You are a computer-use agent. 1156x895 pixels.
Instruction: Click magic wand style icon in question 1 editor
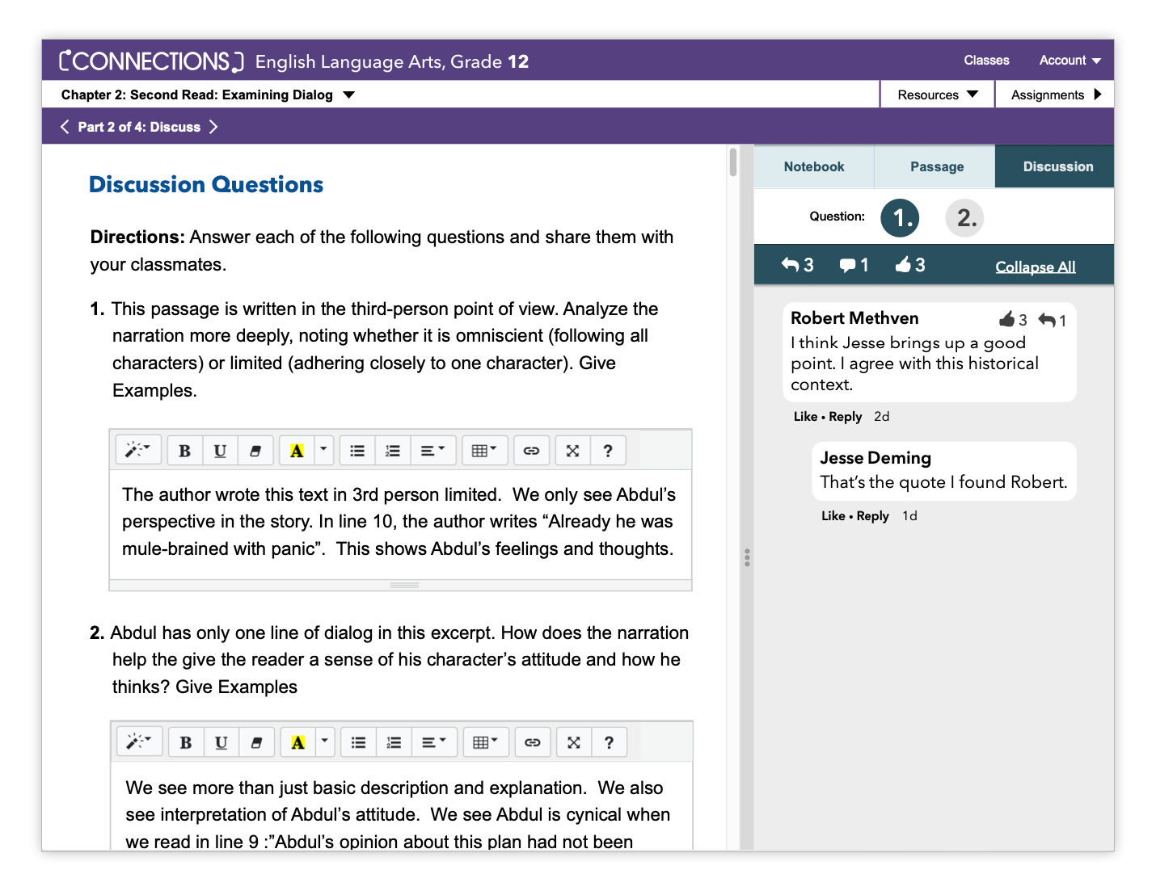coord(138,450)
